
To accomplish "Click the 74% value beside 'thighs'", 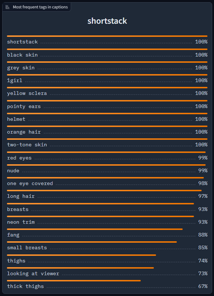I will [203, 261].
